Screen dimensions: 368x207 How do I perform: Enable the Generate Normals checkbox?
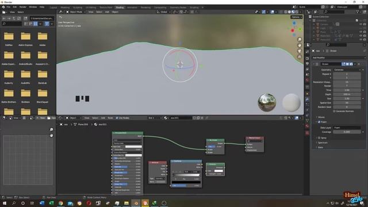pyautogui.click(x=334, y=111)
